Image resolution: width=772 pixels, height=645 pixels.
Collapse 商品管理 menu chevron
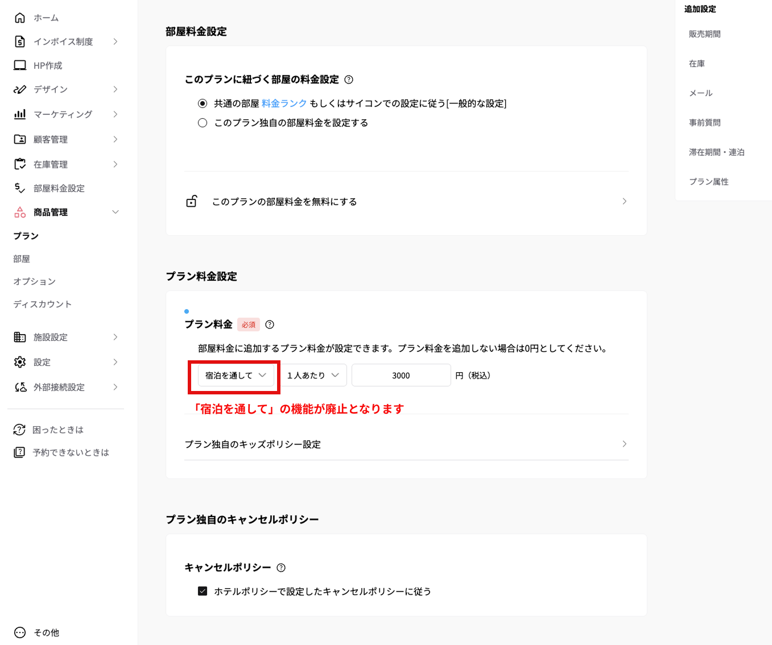[x=115, y=212]
